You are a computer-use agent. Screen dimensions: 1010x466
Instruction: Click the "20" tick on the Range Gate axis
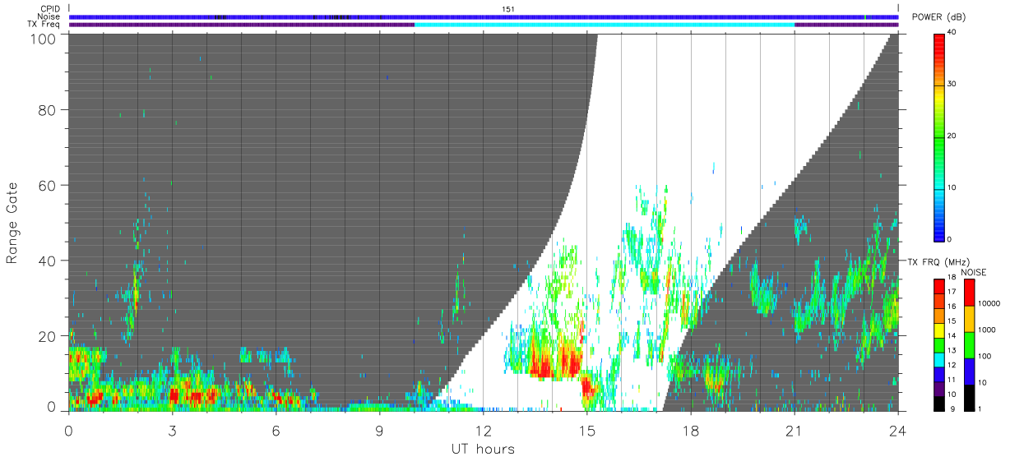coord(48,336)
